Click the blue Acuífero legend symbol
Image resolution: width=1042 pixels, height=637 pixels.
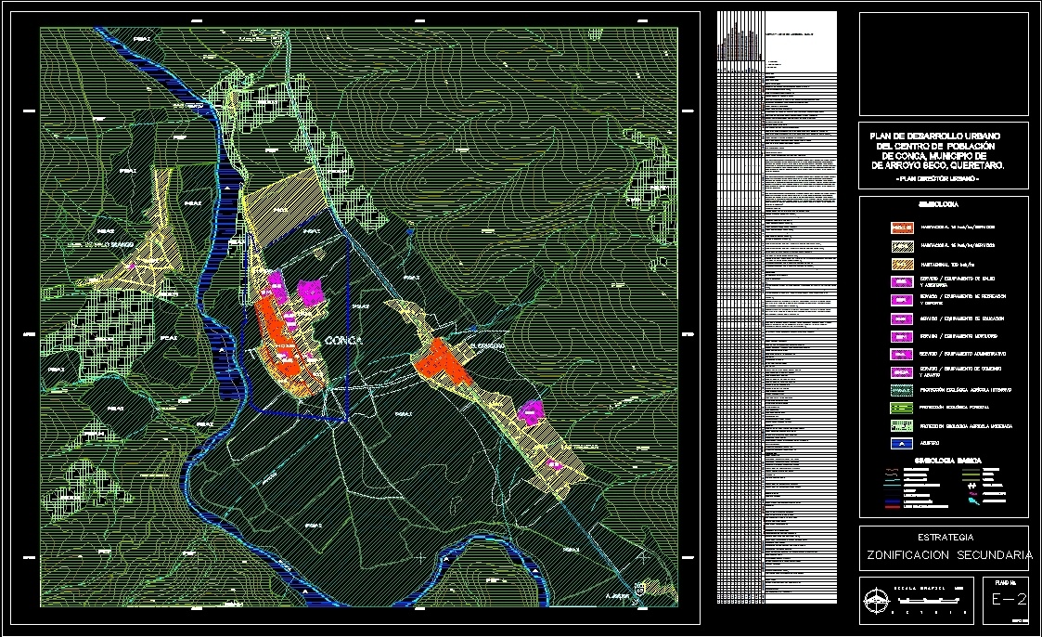click(x=901, y=441)
